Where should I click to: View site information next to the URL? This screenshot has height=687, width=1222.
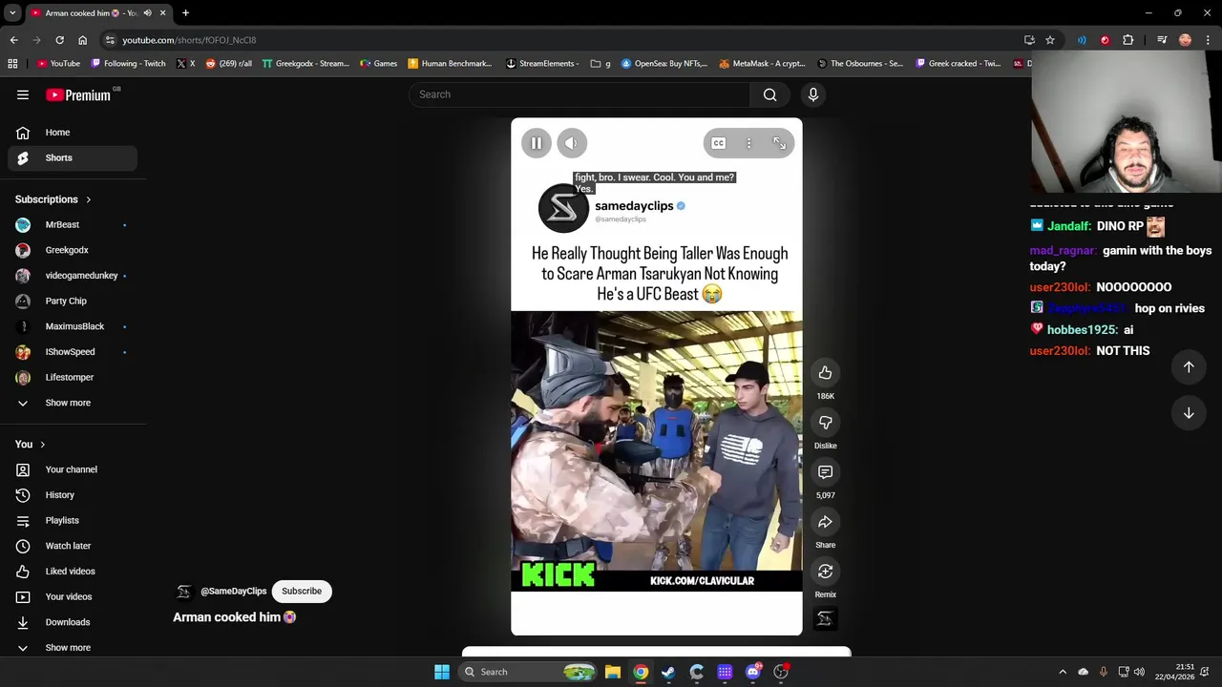point(110,40)
